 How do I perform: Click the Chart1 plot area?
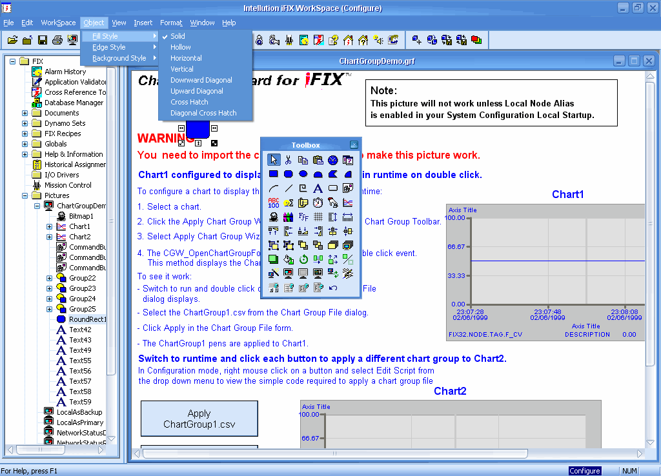[557, 261]
